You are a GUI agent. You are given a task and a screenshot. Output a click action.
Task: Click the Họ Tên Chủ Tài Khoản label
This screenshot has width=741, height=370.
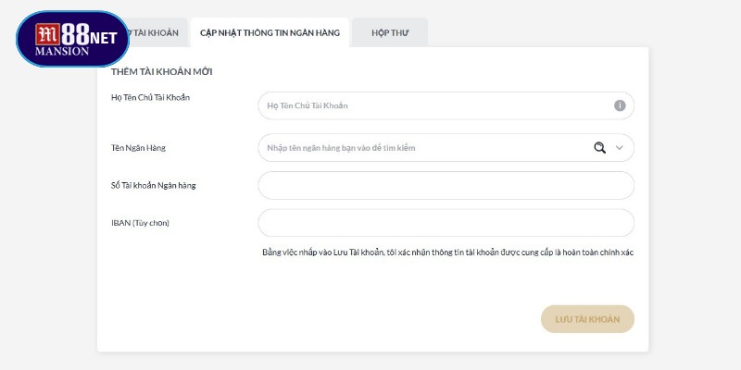(x=150, y=98)
